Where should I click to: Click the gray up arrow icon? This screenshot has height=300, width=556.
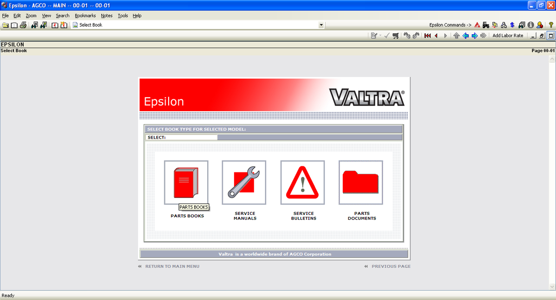tap(457, 36)
